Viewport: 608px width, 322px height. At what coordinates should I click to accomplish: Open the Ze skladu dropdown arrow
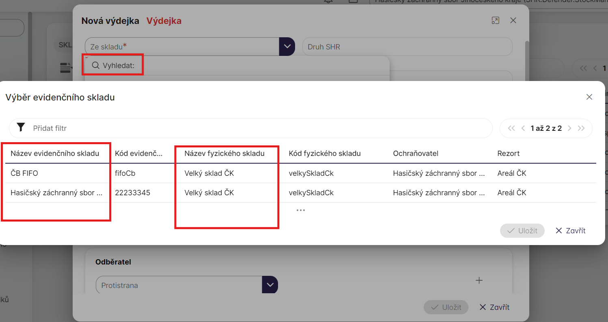point(287,47)
